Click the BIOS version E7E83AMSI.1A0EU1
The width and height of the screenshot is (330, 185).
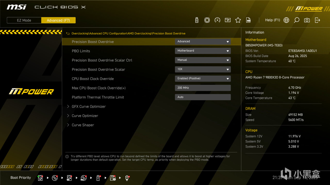[x=303, y=51]
